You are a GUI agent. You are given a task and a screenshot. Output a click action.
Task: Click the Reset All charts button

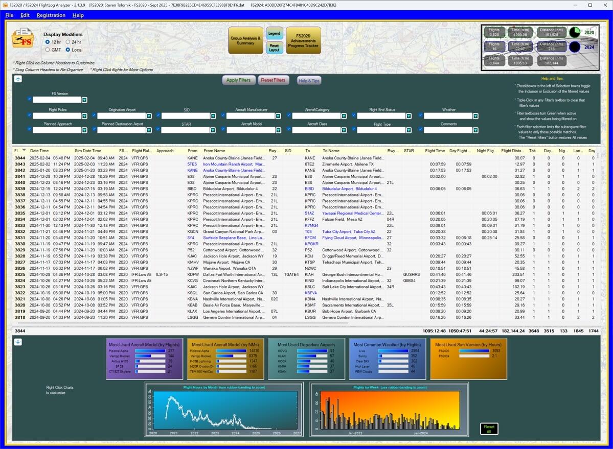pyautogui.click(x=489, y=429)
